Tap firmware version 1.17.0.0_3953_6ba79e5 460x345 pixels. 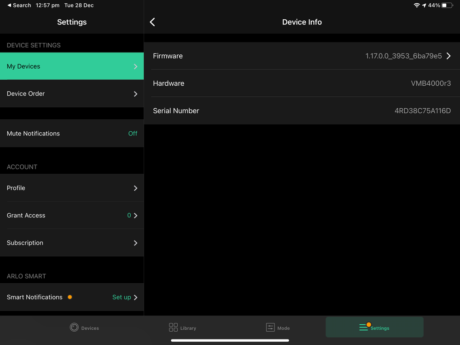[403, 56]
